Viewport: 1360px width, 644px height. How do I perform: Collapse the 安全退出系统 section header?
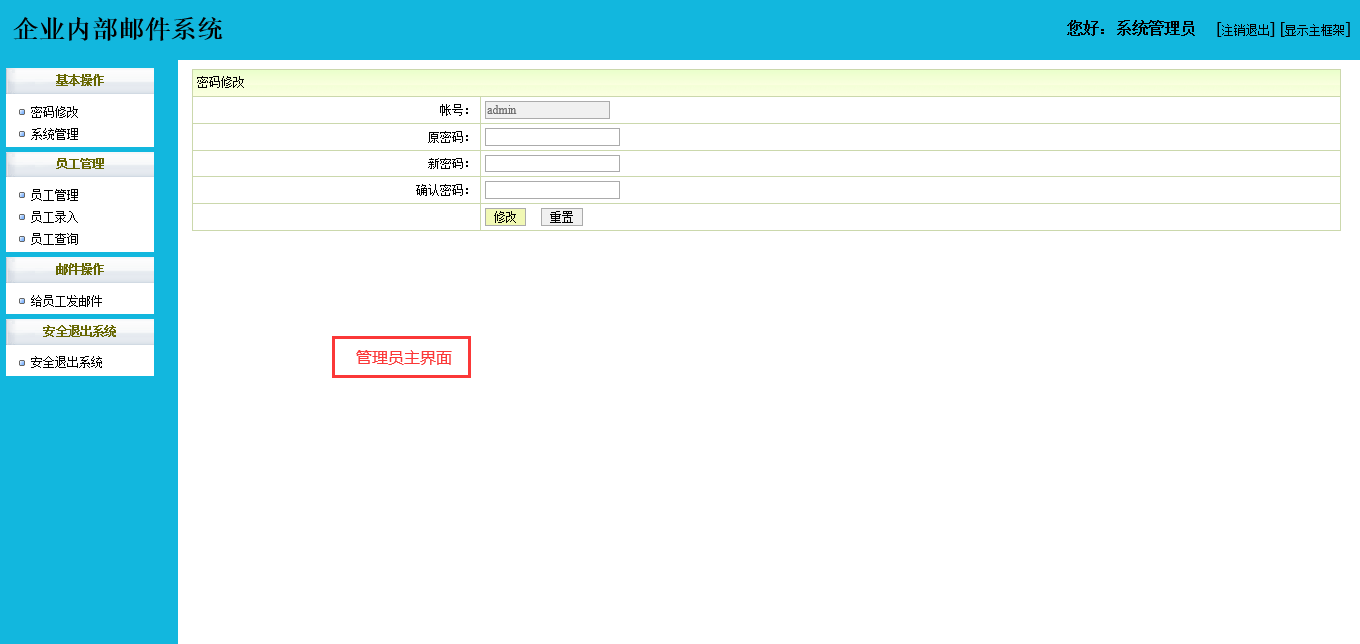tap(80, 332)
